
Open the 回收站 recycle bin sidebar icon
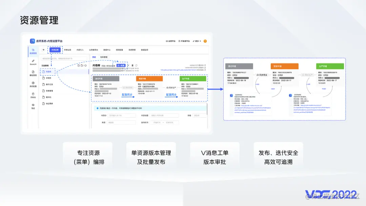pos(33,94)
